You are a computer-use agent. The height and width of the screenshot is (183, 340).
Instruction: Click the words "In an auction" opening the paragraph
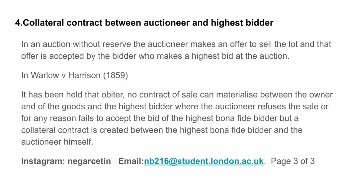[x=44, y=44]
